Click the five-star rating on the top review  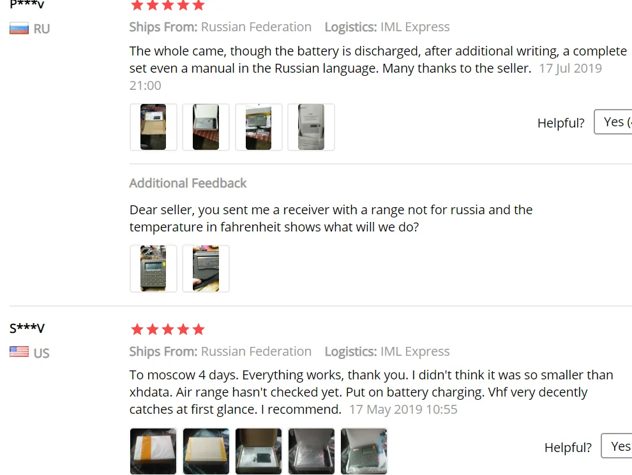168,5
